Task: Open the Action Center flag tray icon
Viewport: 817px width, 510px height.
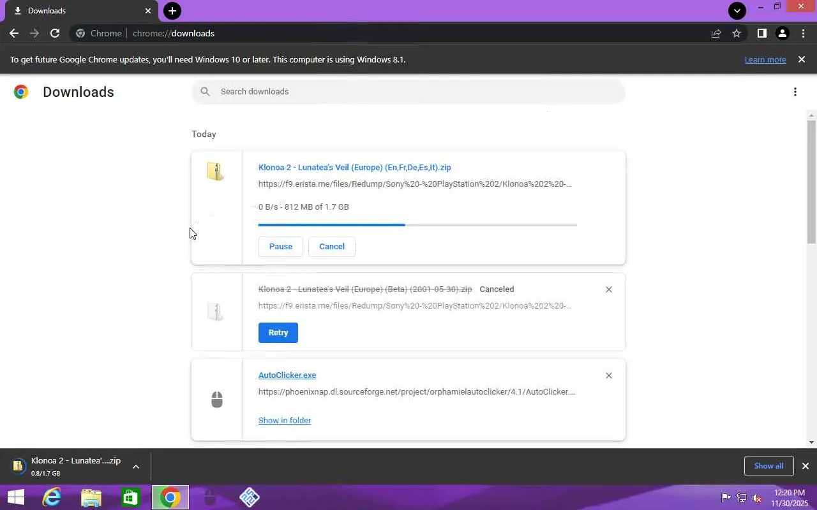Action: pos(726,498)
